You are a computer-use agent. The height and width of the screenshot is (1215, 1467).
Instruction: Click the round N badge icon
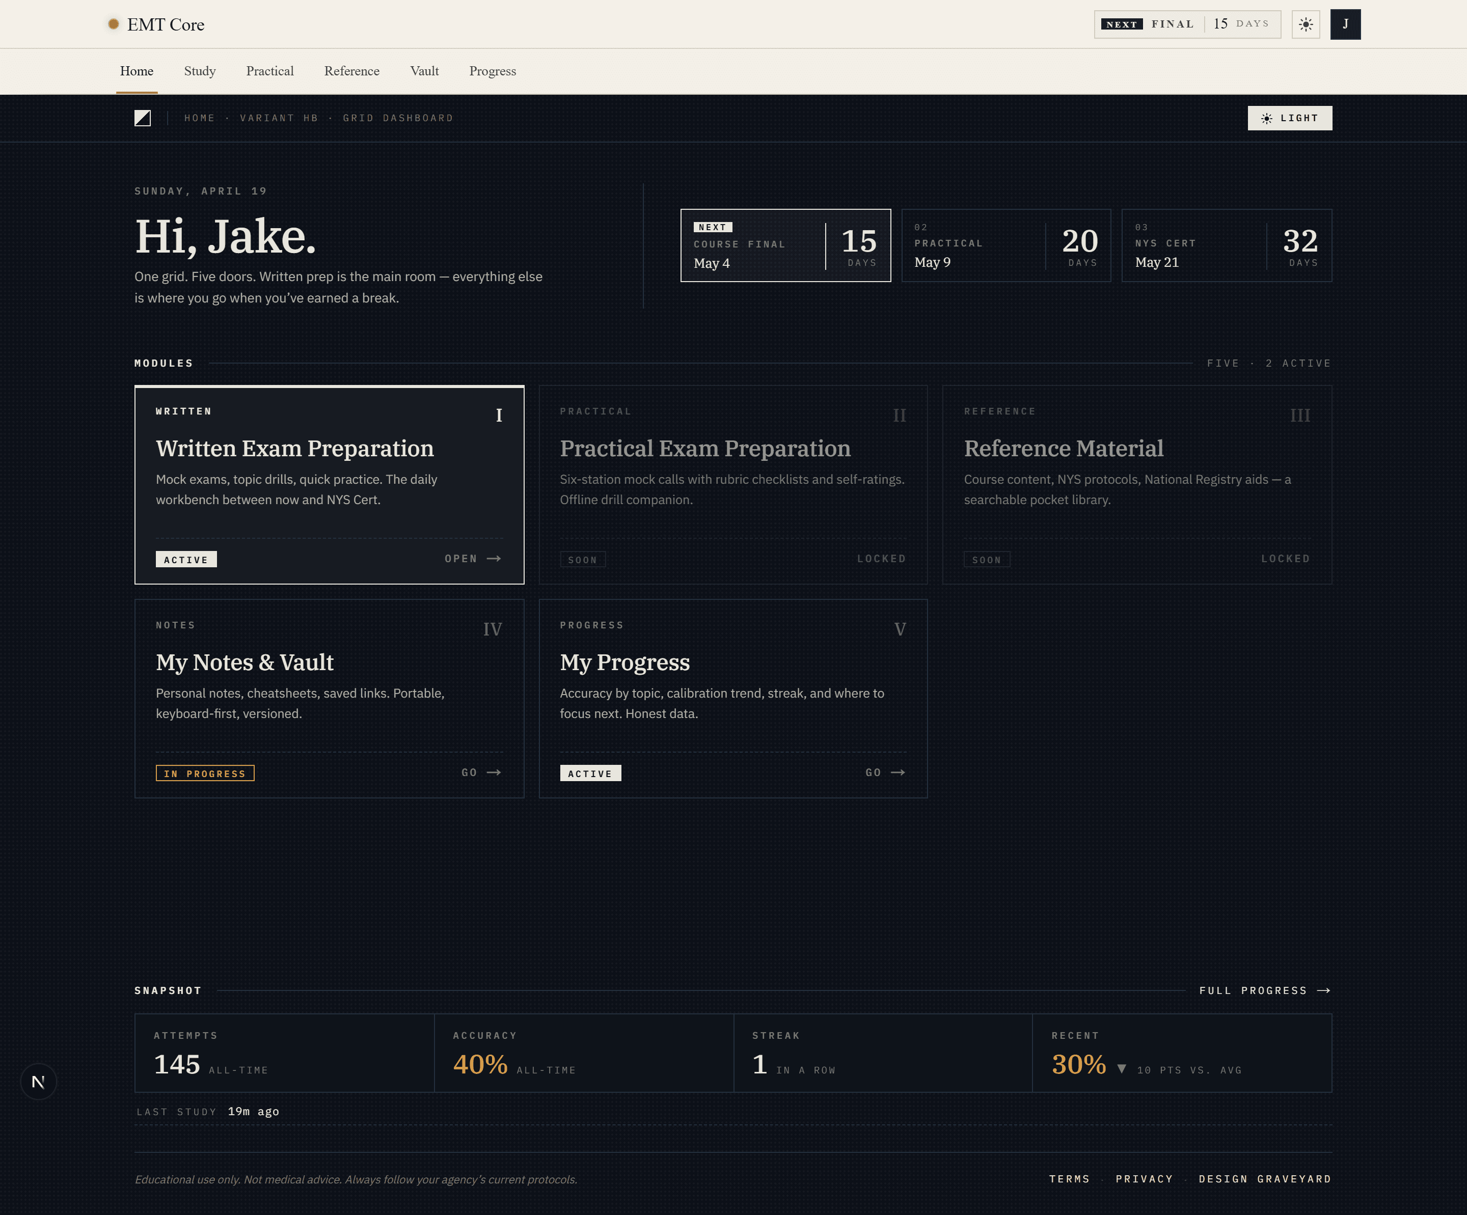pyautogui.click(x=38, y=1082)
